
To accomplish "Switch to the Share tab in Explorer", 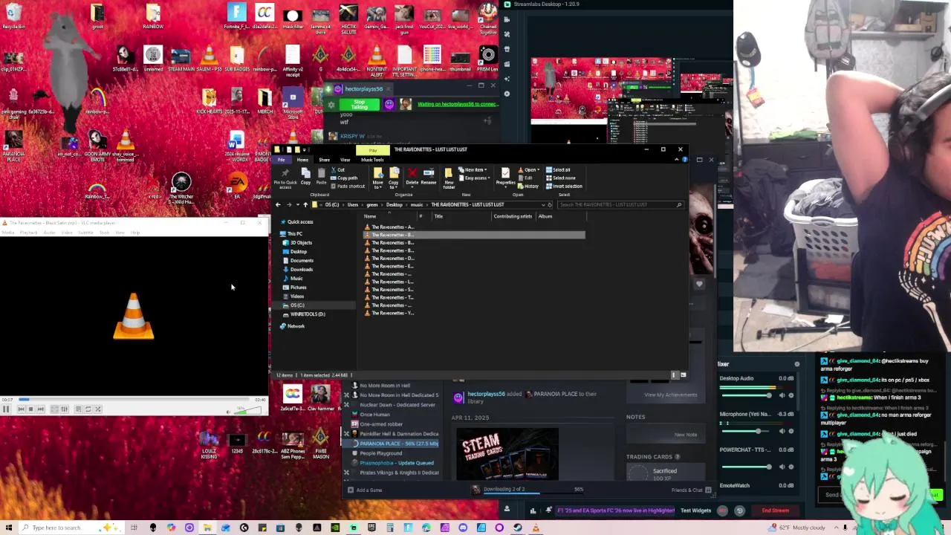I will 324,160.
